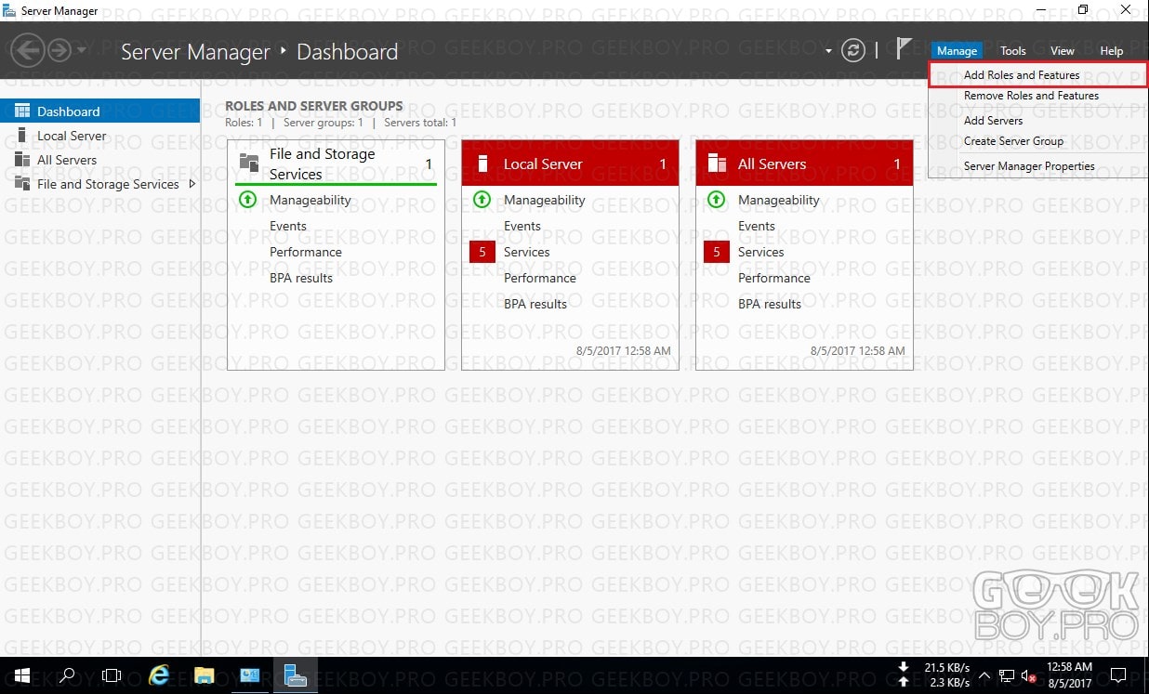
Task: Open the Windows Start menu
Action: pos(21,675)
